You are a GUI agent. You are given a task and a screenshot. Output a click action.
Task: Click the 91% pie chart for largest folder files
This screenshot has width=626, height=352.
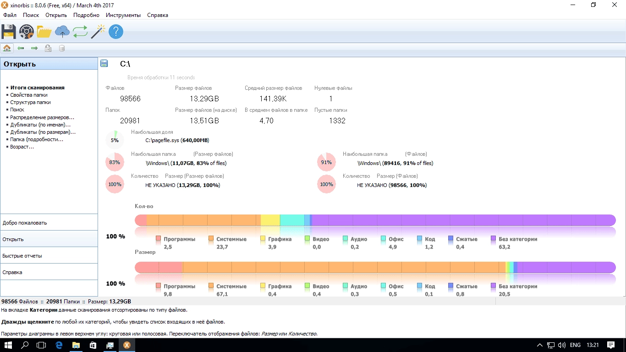click(x=326, y=162)
